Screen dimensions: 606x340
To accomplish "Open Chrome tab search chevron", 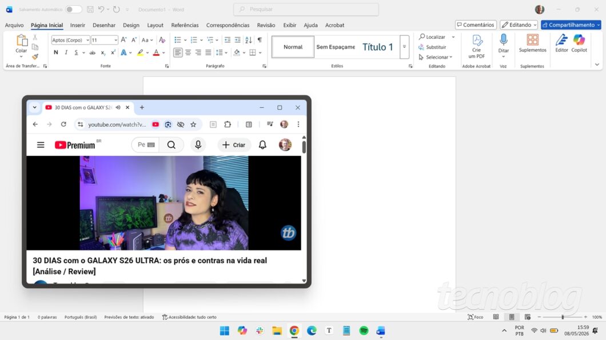I will coord(34,108).
